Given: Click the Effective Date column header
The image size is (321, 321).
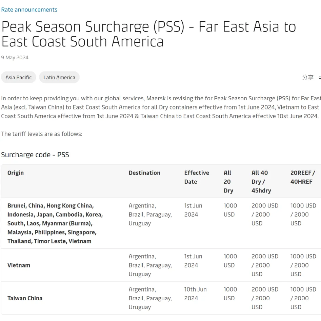Looking at the screenshot, I should (x=197, y=177).
